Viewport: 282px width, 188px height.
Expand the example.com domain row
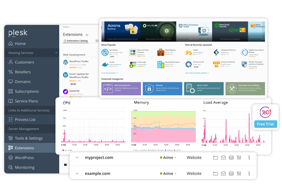[78, 173]
